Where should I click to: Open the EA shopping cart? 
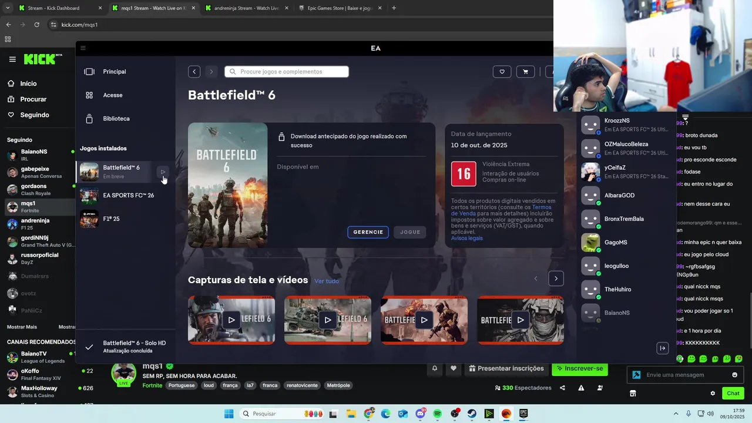[x=525, y=72]
